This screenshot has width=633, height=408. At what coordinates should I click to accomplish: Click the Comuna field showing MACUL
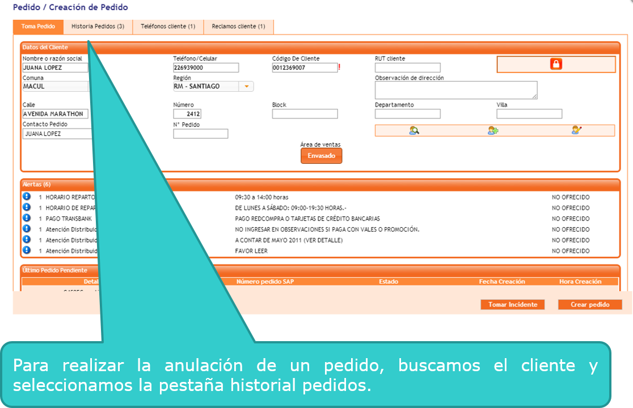click(x=55, y=86)
